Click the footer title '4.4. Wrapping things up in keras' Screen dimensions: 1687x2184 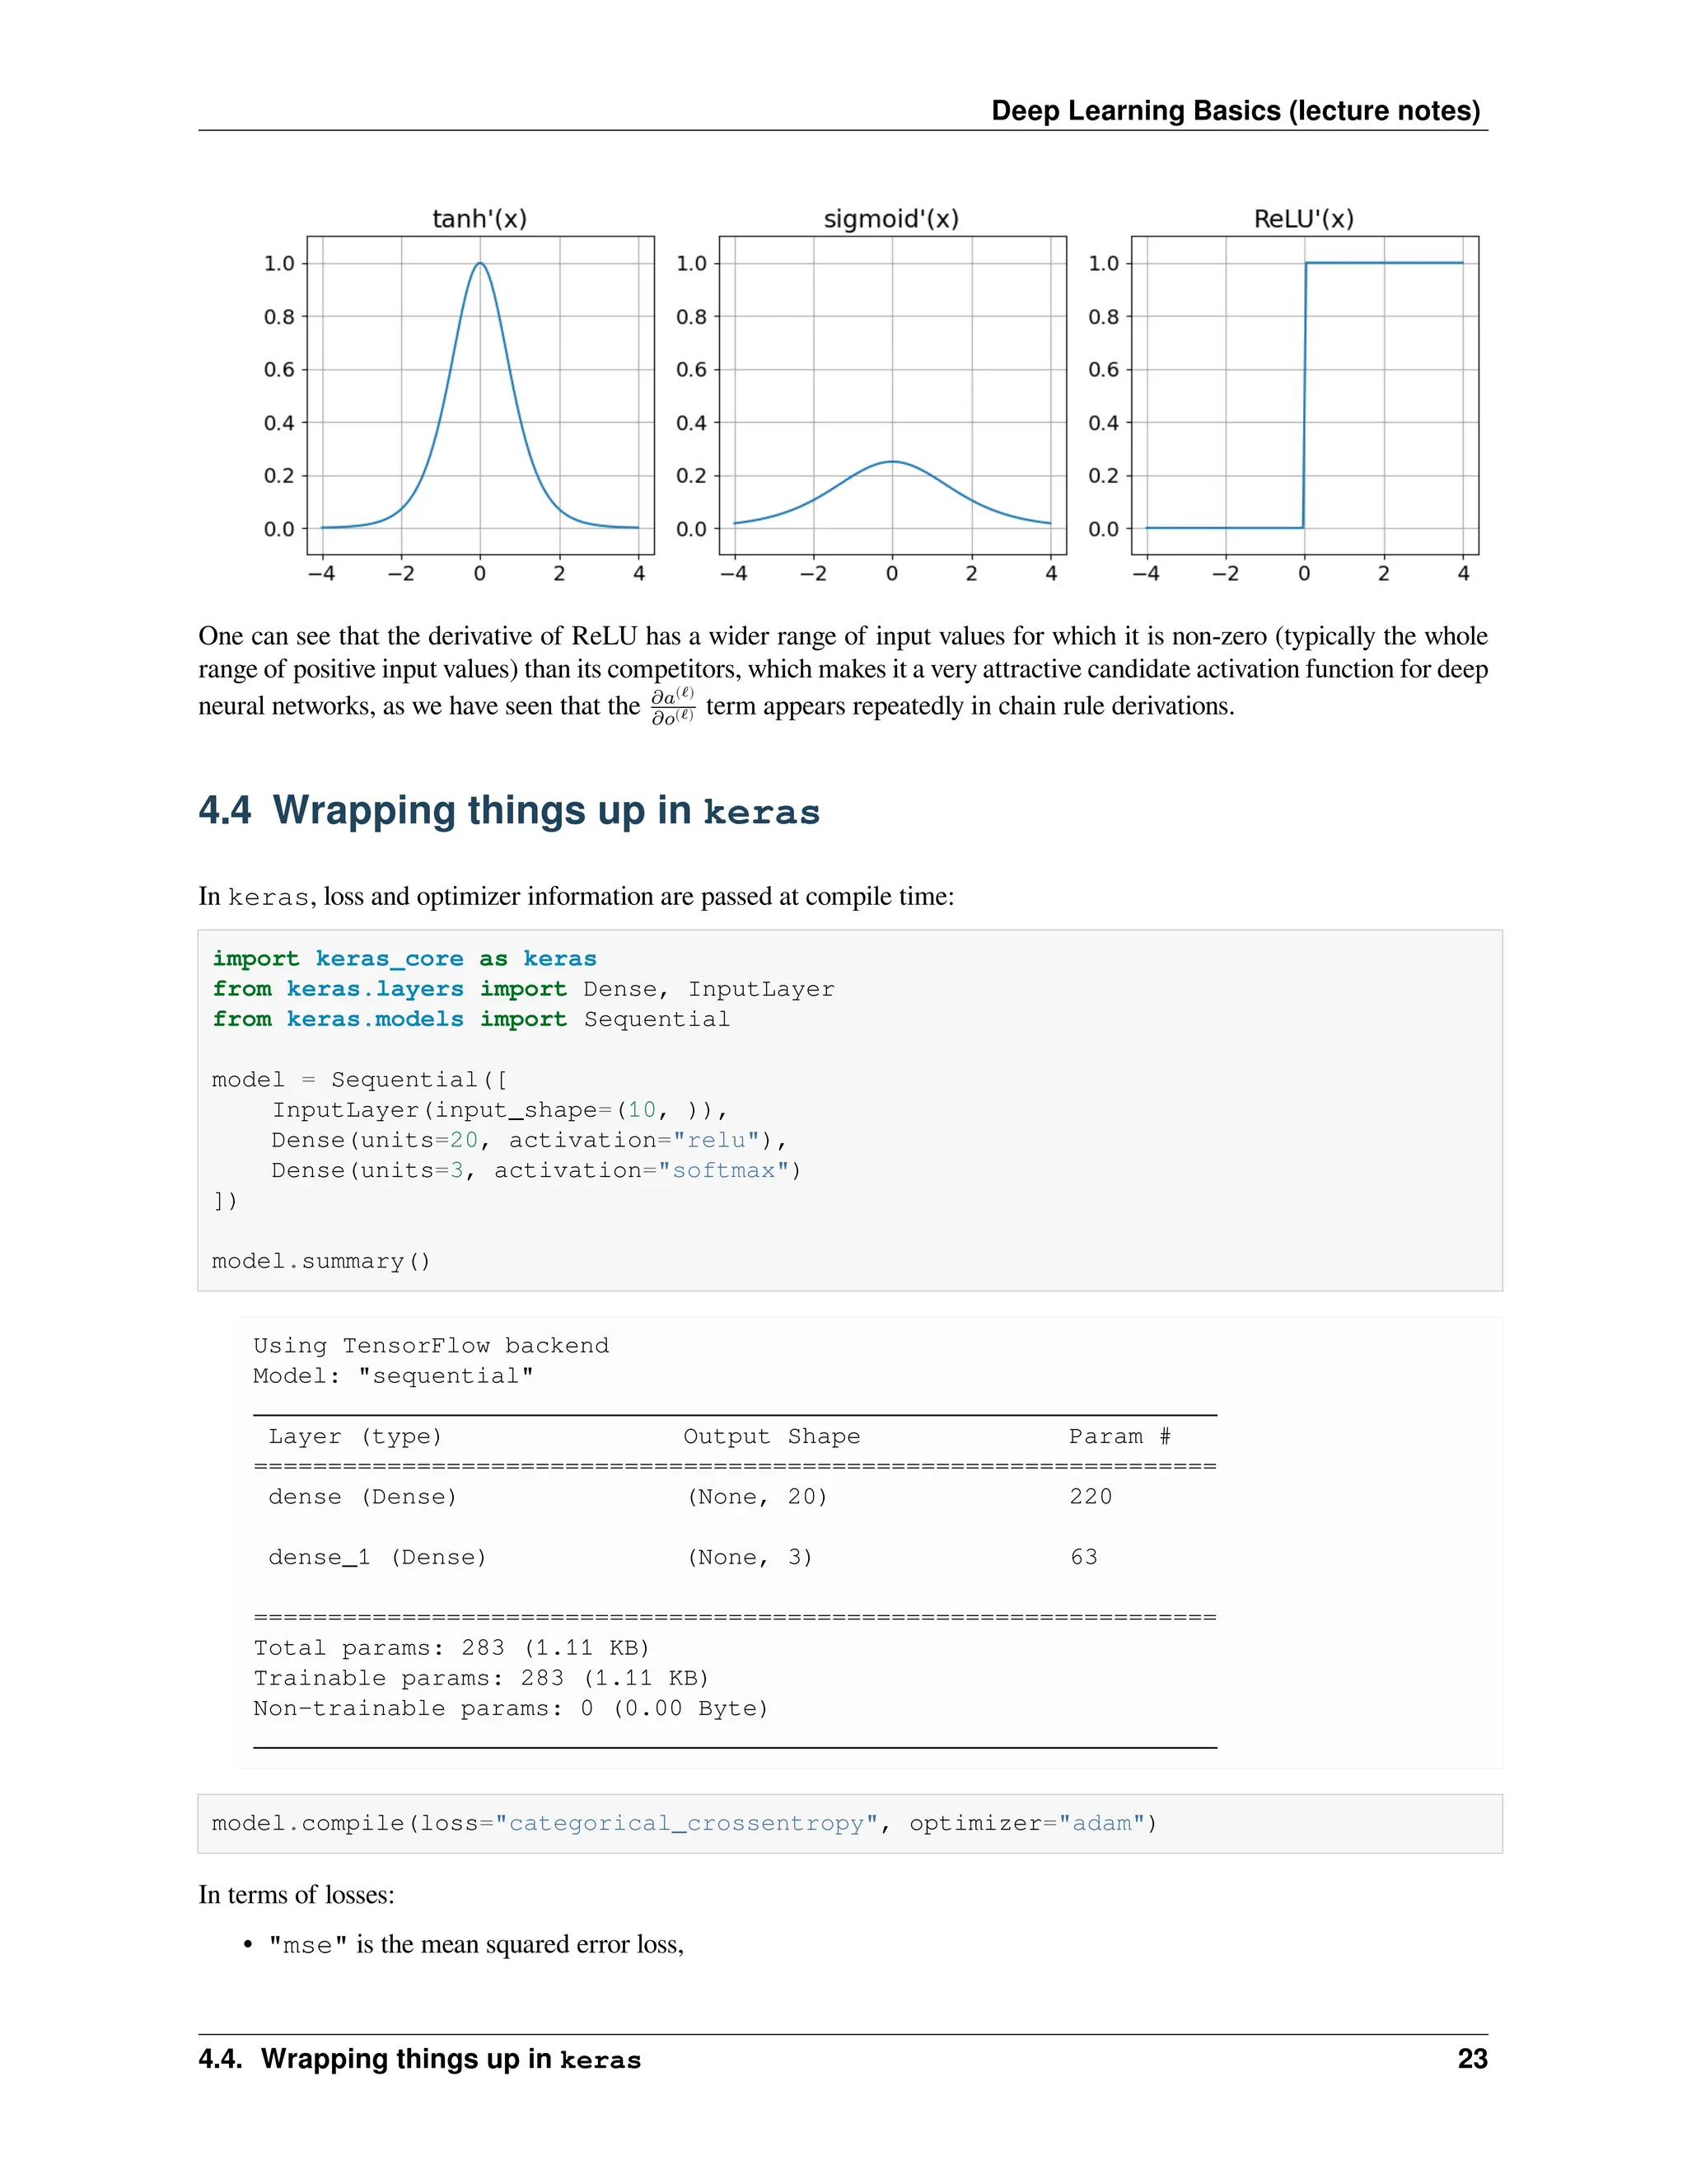pyautogui.click(x=420, y=2059)
